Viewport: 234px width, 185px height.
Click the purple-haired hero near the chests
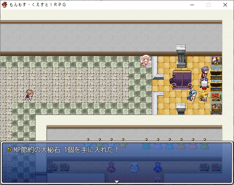click(x=205, y=73)
